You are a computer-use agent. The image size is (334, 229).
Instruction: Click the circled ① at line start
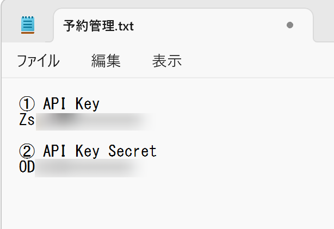(x=27, y=103)
